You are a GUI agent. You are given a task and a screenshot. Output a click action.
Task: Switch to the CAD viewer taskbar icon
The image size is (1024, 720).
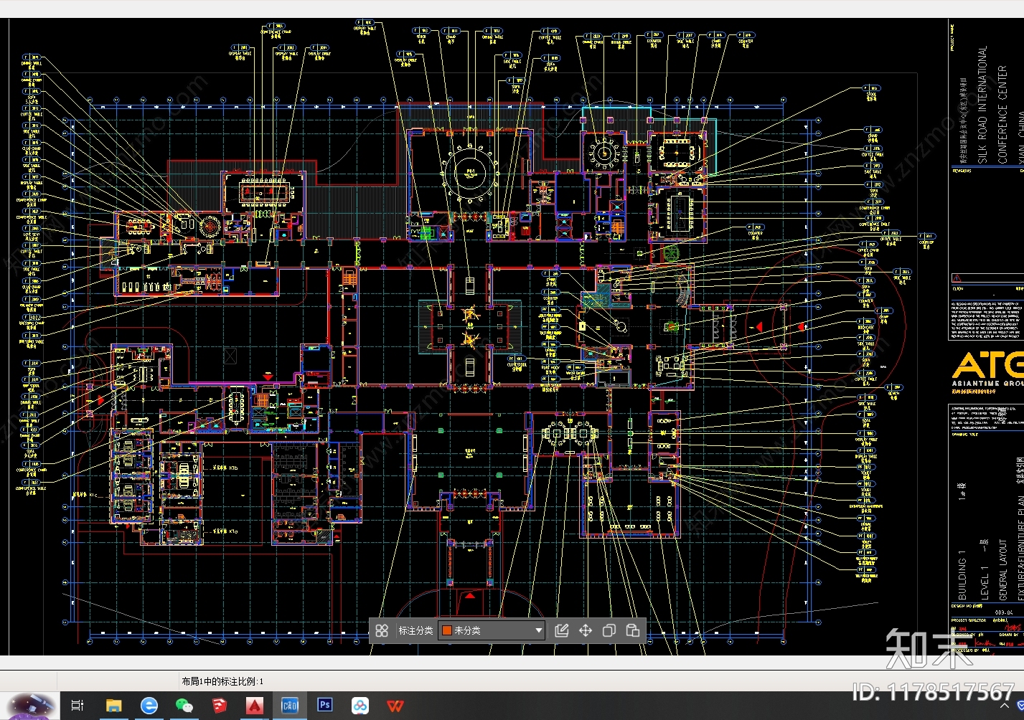pos(289,706)
